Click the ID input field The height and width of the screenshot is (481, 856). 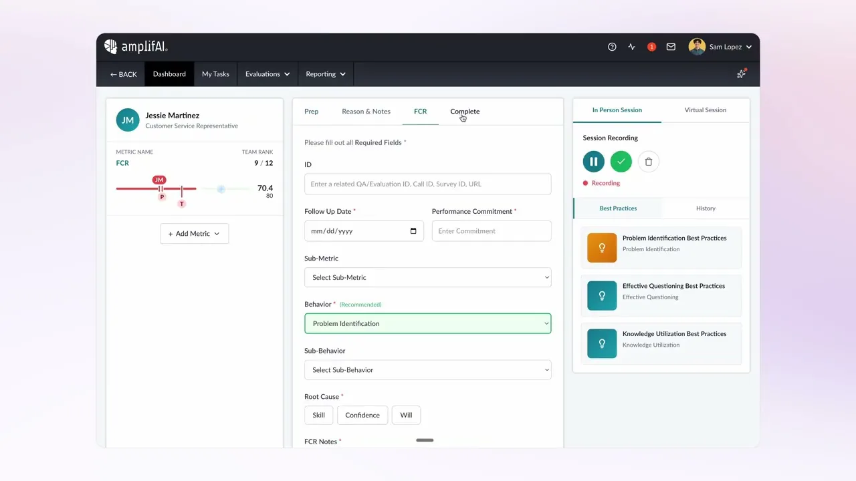pos(428,184)
